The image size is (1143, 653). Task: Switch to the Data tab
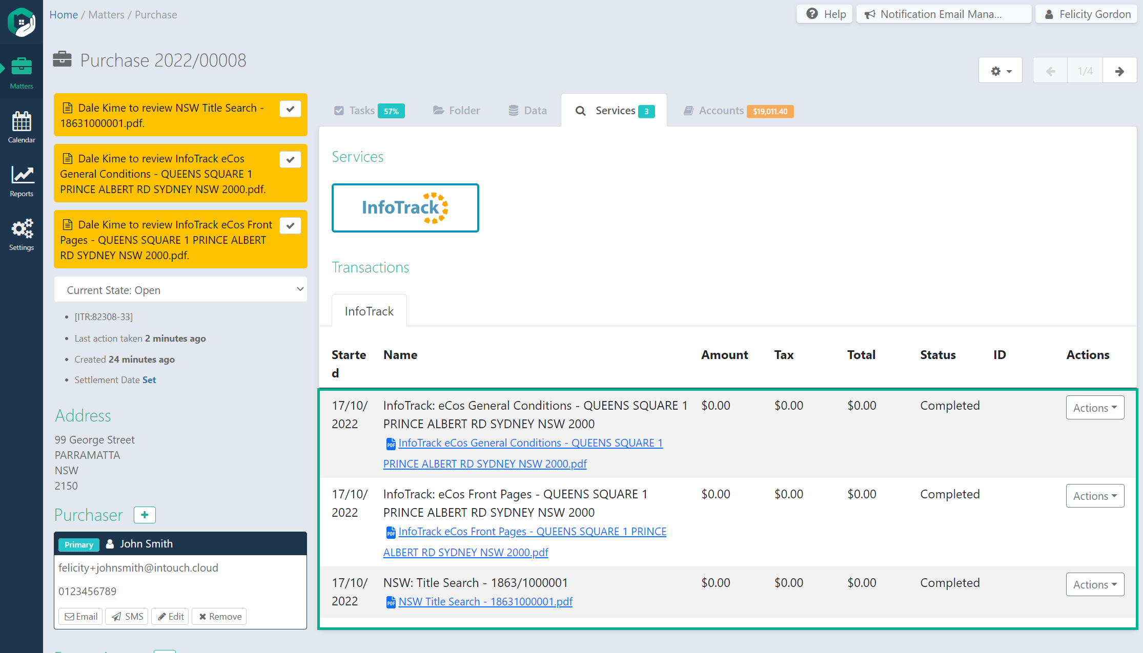528,111
